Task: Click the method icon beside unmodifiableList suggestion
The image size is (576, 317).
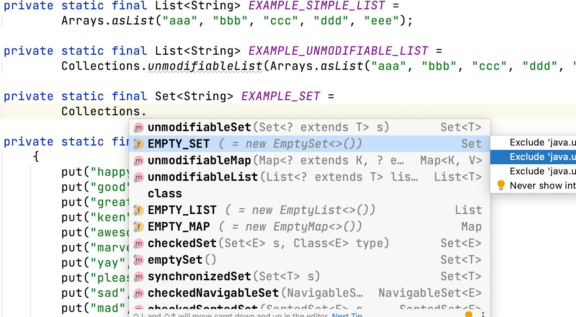Action: pos(139,177)
